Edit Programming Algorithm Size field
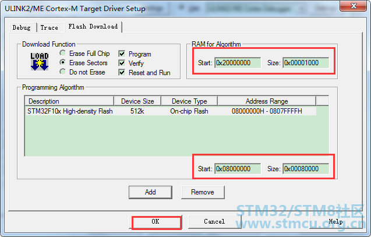 click(306, 169)
